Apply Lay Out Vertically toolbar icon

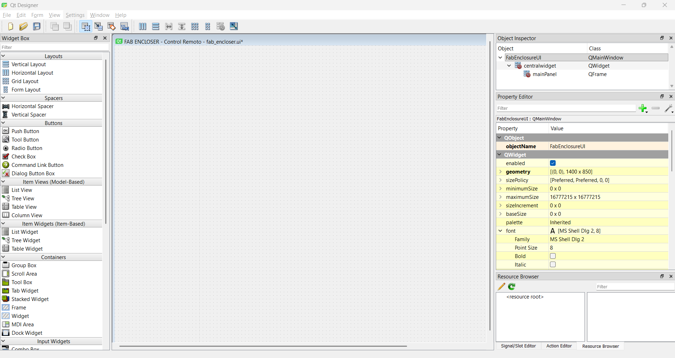(156, 26)
